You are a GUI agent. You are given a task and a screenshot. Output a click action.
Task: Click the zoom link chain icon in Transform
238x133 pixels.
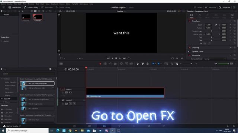(216, 25)
